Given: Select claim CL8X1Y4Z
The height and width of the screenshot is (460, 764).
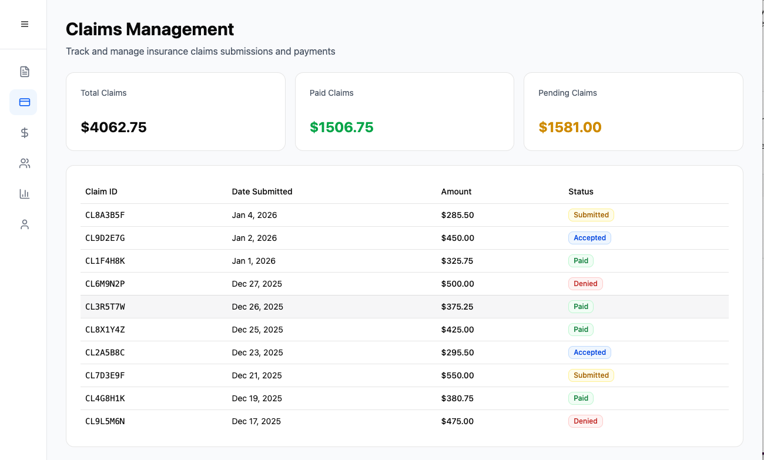Looking at the screenshot, I should 404,330.
